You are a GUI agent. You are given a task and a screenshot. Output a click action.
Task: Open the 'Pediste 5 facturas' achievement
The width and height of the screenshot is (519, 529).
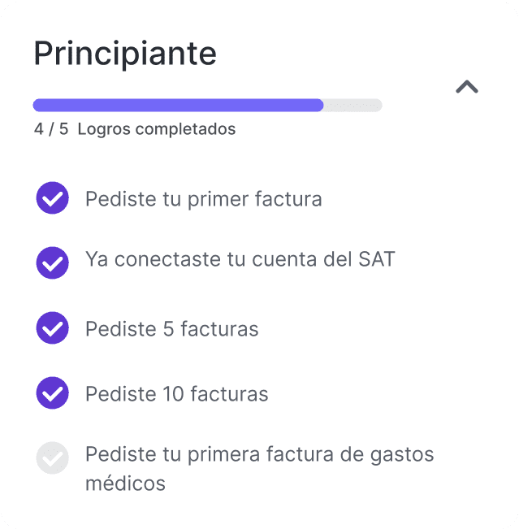[x=171, y=328]
